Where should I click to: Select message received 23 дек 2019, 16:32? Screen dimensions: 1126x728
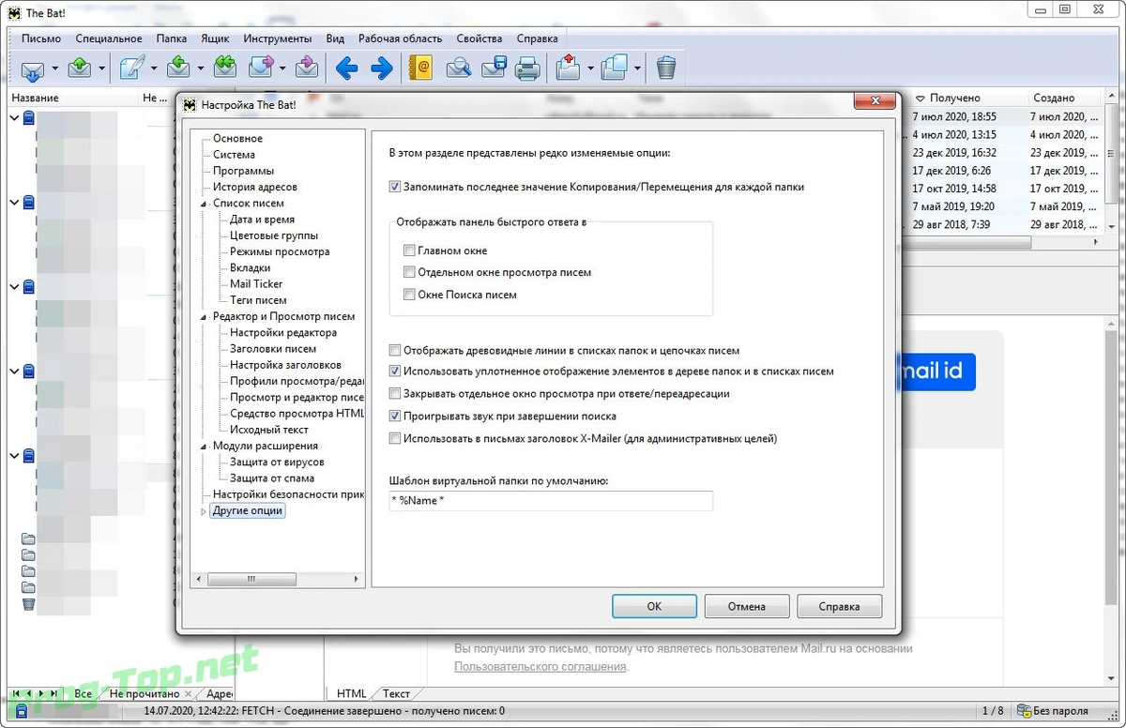coord(954,153)
